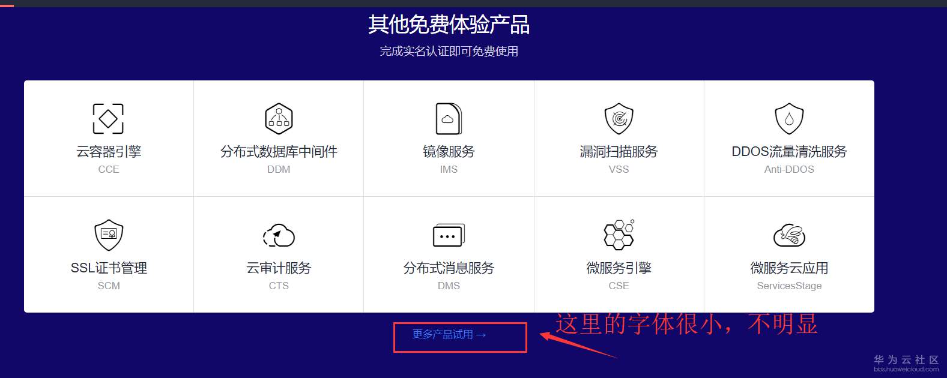
Task: Follow the 更多产品试用 link
Action: point(449,335)
